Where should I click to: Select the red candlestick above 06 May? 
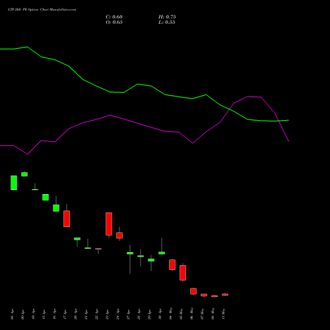point(193,291)
